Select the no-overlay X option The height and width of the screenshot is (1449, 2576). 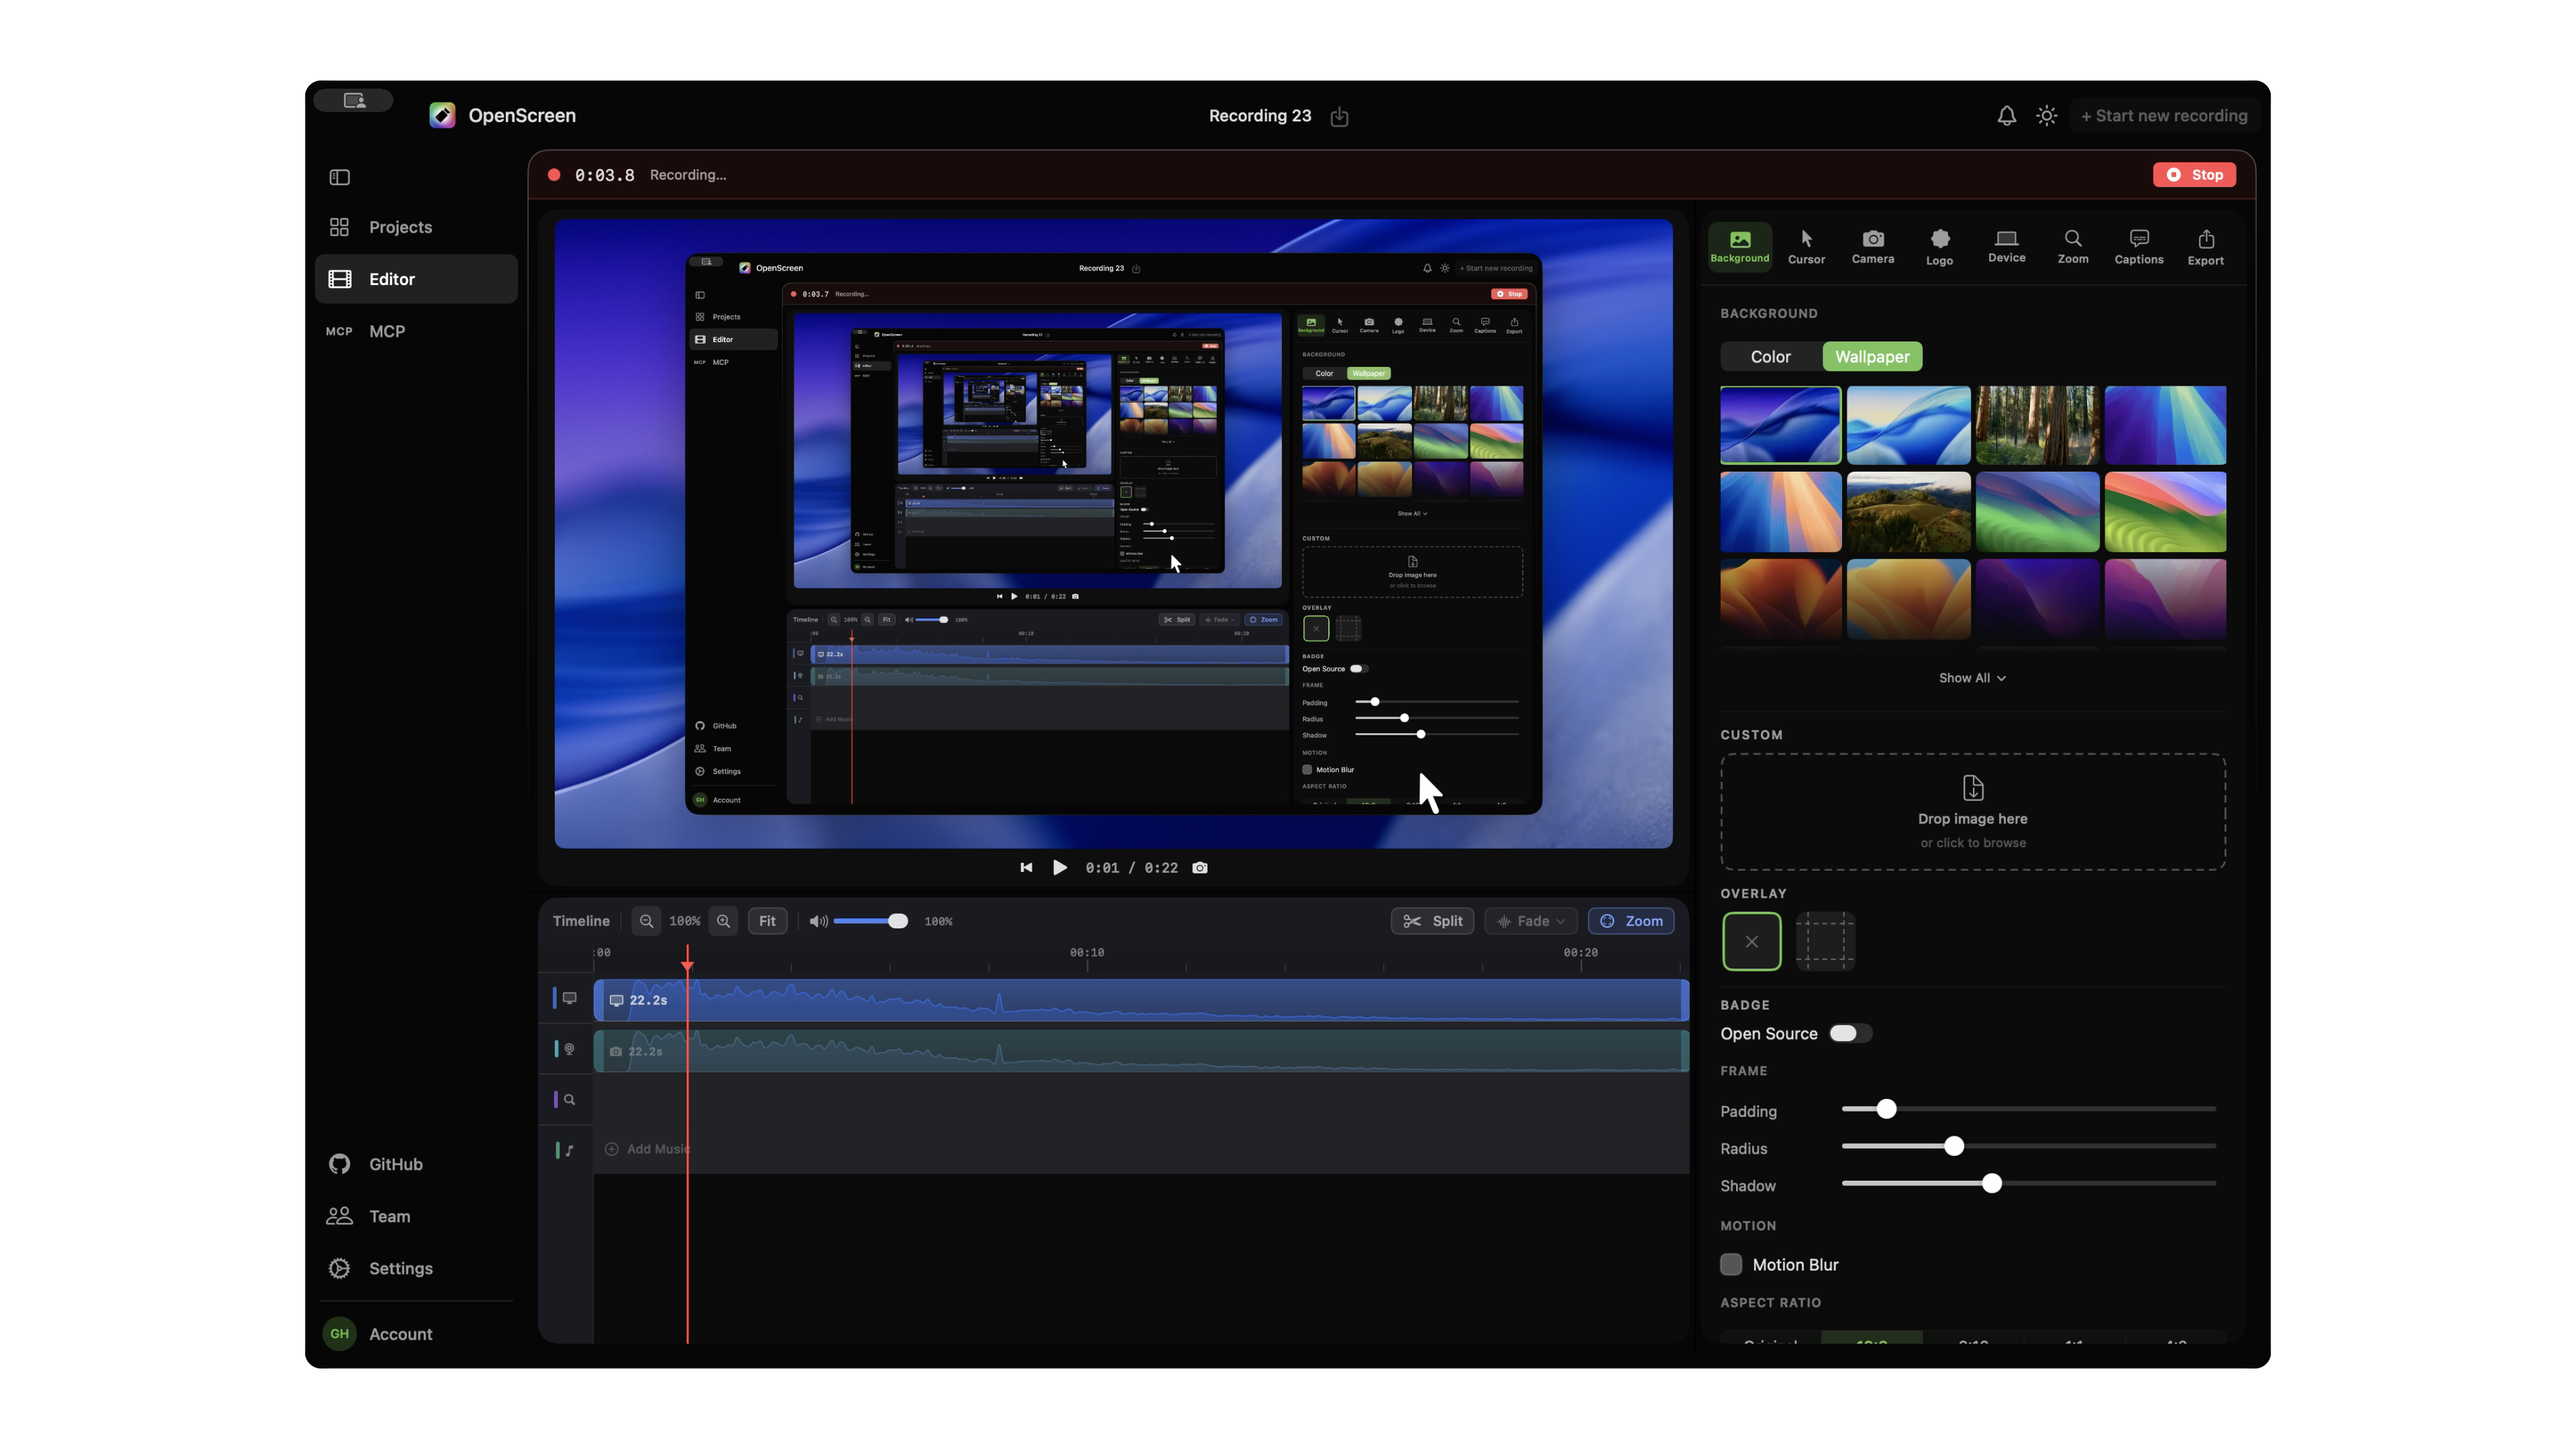pos(1751,941)
